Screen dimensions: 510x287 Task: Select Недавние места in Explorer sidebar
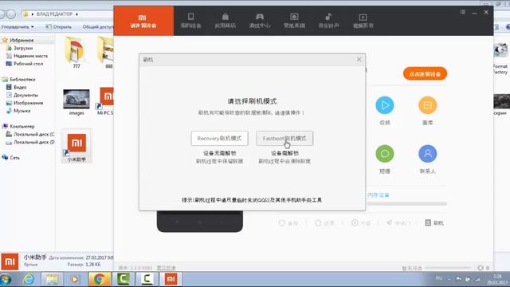click(30, 56)
